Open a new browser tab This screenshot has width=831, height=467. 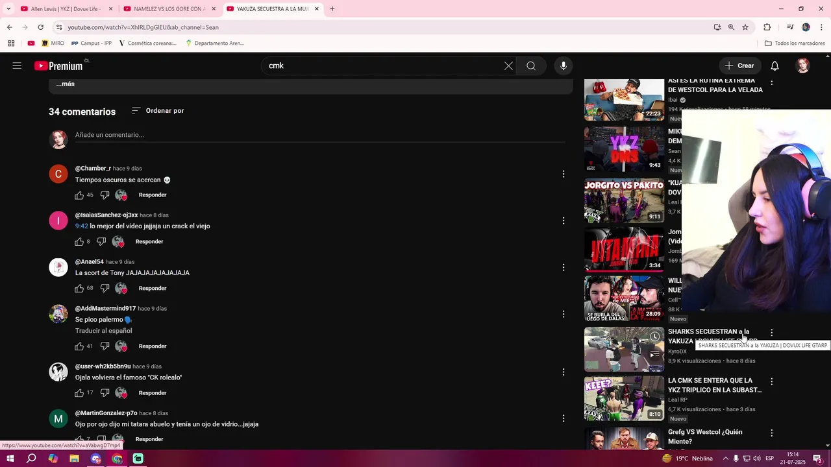(332, 9)
